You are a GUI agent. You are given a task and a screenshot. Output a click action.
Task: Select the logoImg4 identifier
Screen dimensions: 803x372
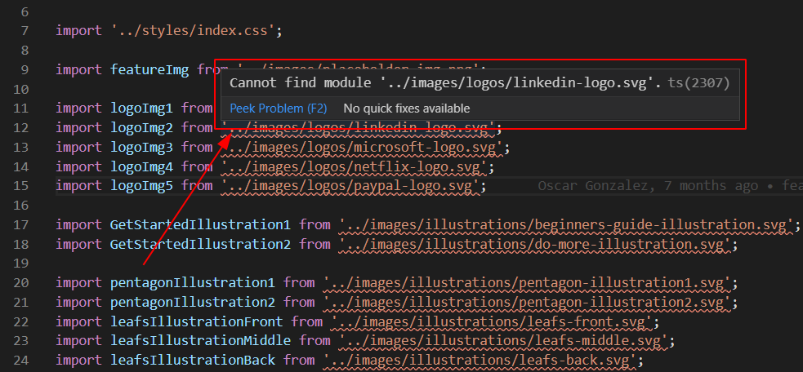tap(142, 166)
